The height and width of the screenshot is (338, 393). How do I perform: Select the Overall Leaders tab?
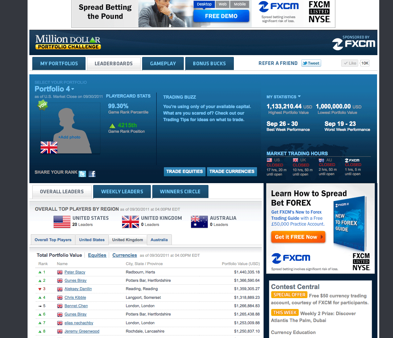[62, 191]
